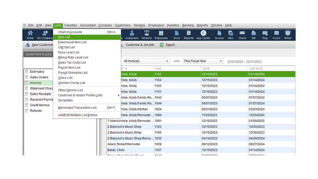Click the Accnt calculator icon
The width and height of the screenshot is (318, 179).
click(x=276, y=35)
